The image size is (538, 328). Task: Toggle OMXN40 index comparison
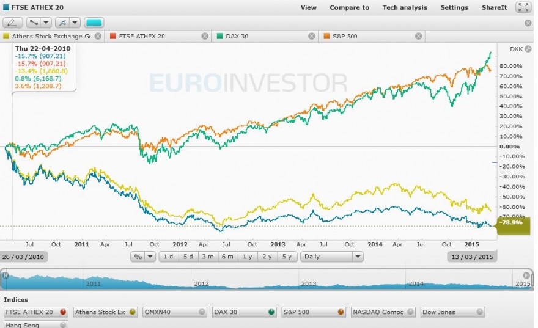(175, 312)
